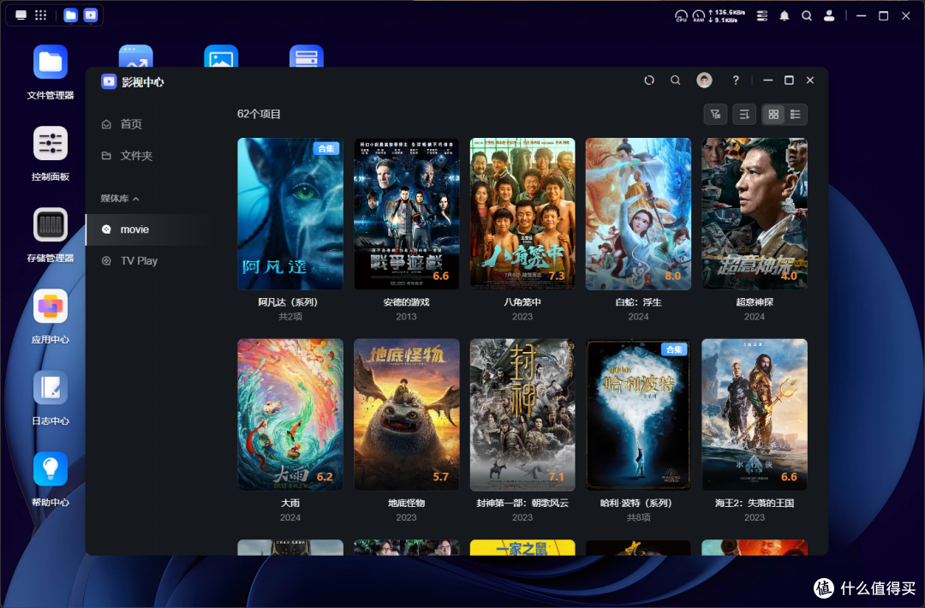Click the CPU usage indicator
Viewport: 925px width, 608px height.
coord(681,16)
